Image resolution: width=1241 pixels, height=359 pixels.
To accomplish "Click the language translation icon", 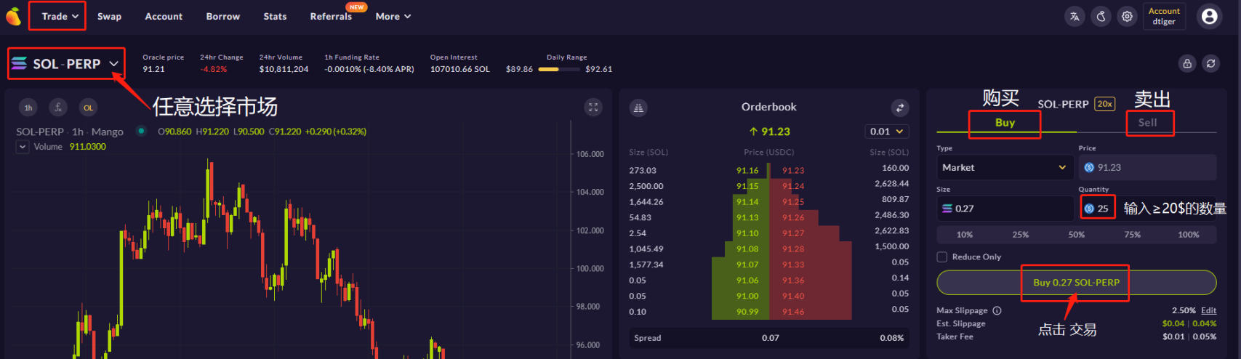I will click(1075, 17).
